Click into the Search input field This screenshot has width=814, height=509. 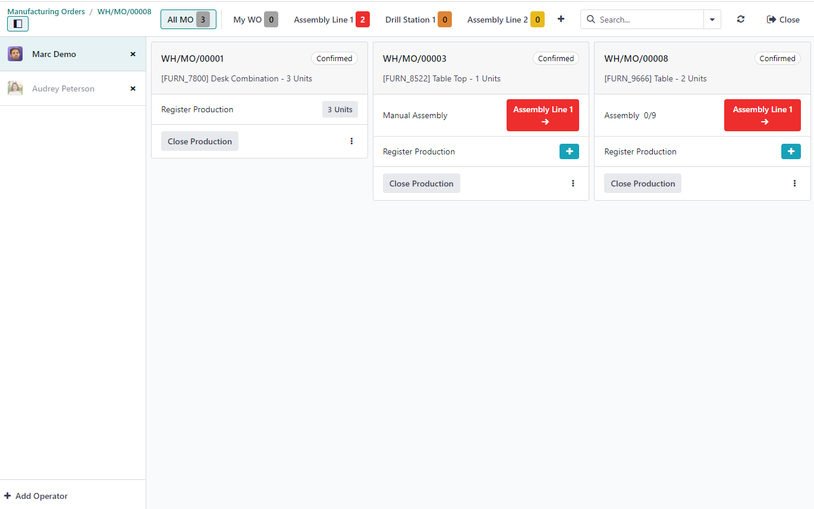click(648, 20)
